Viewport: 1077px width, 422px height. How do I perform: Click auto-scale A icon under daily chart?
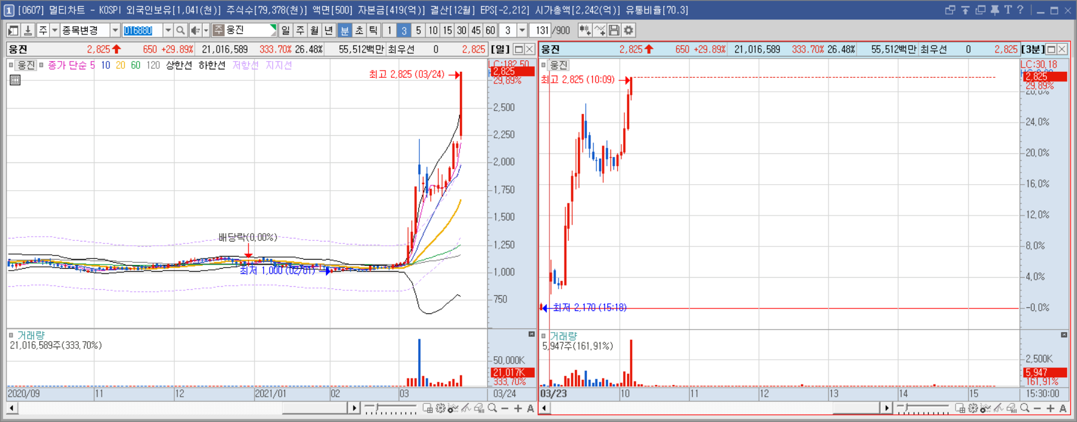coord(531,409)
